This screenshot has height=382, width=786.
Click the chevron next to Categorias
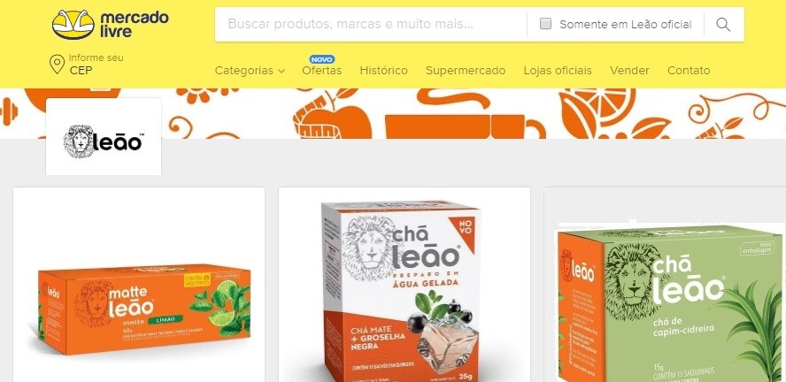281,71
